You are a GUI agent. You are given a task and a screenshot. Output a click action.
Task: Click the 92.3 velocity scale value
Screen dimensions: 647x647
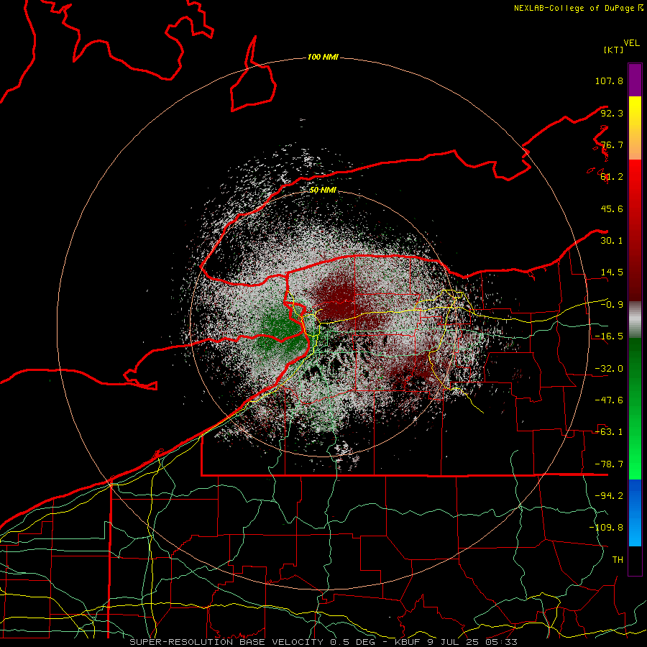tap(612, 113)
